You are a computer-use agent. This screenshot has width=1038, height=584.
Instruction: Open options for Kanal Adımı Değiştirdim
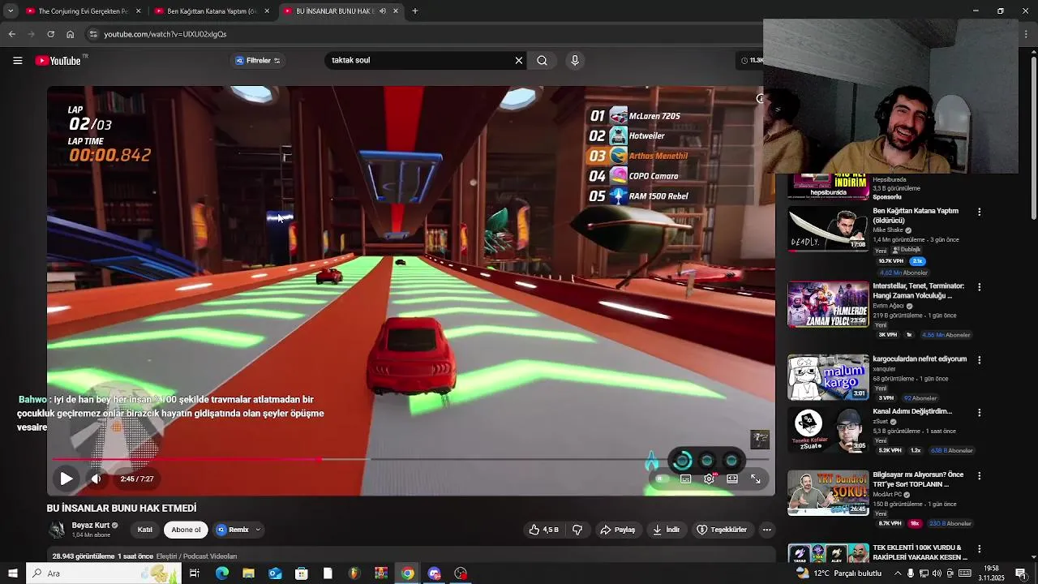pyautogui.click(x=979, y=413)
